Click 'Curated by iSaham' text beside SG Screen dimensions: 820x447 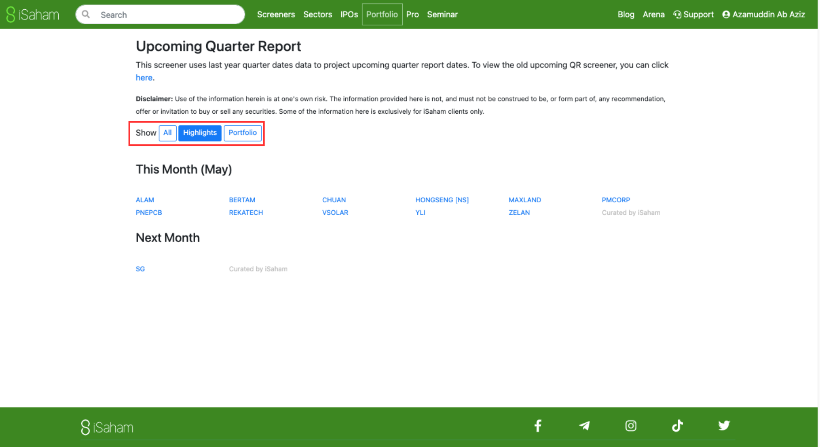tap(258, 269)
